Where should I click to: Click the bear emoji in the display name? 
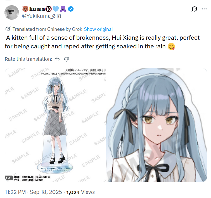click(x=25, y=9)
